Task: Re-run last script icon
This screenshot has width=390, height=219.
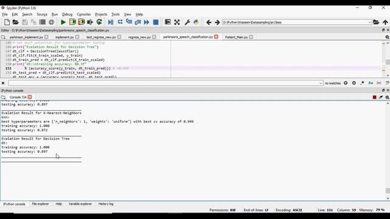Action: tap(99, 22)
